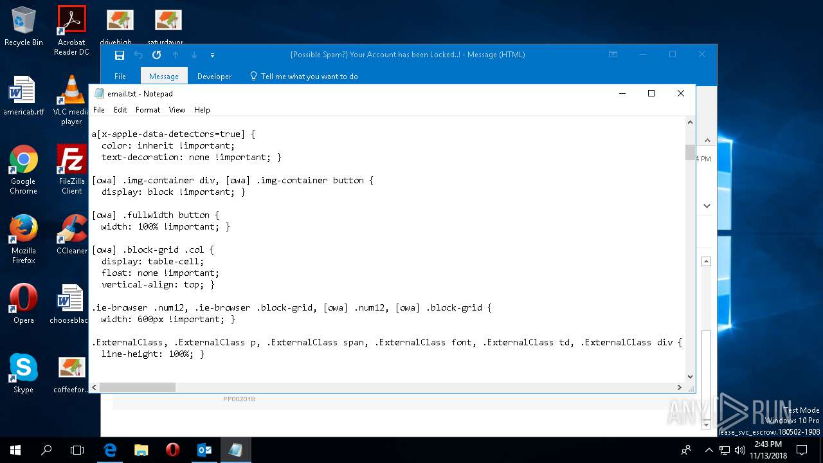Screen dimensions: 823x463
Task: Open Notepad View menu
Action: [177, 110]
